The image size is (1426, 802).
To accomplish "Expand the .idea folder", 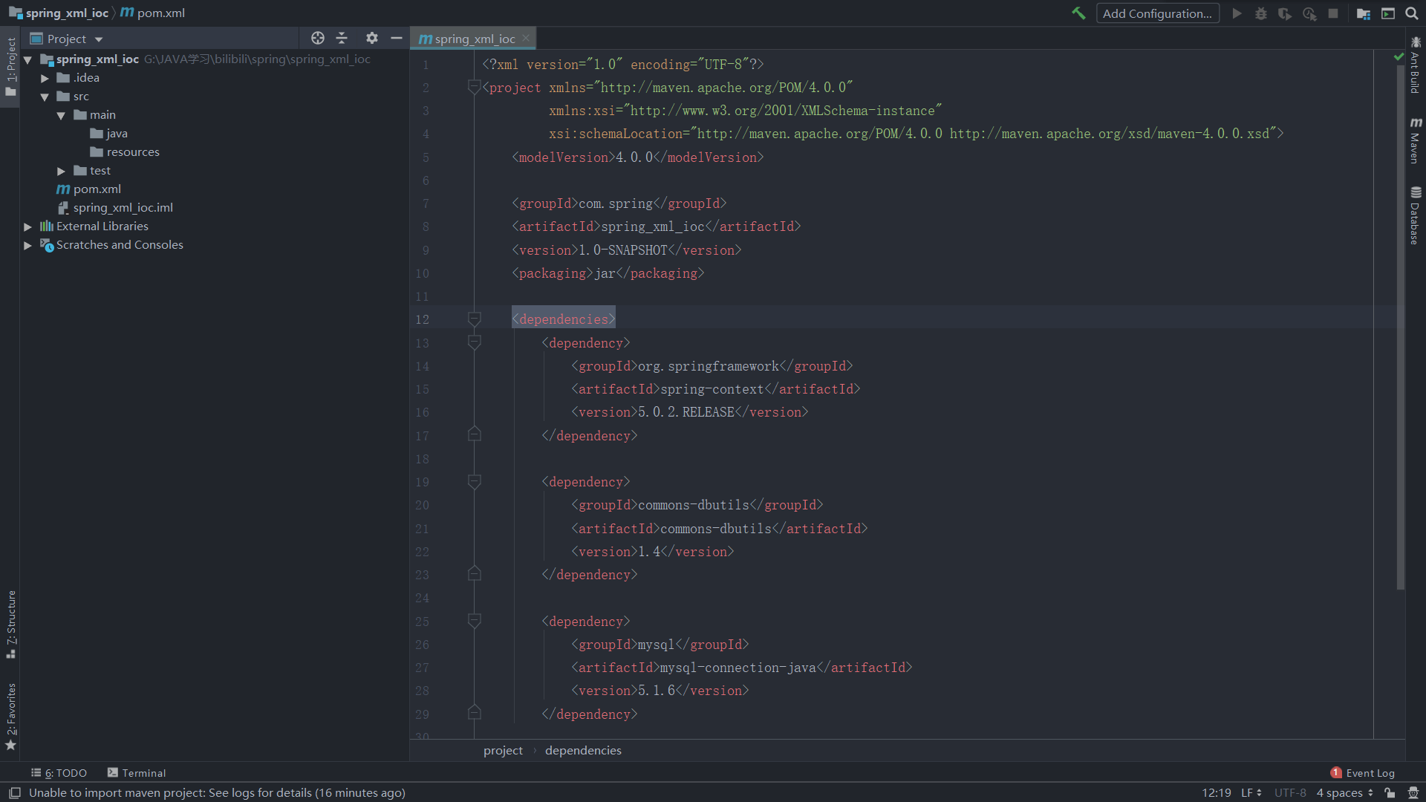I will pyautogui.click(x=45, y=78).
